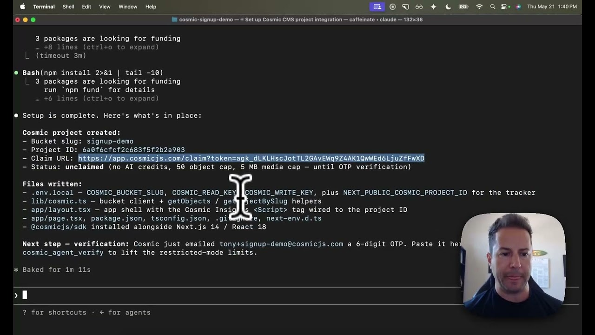The width and height of the screenshot is (595, 335).
Task: Open the Apple menu
Action: coord(22,7)
